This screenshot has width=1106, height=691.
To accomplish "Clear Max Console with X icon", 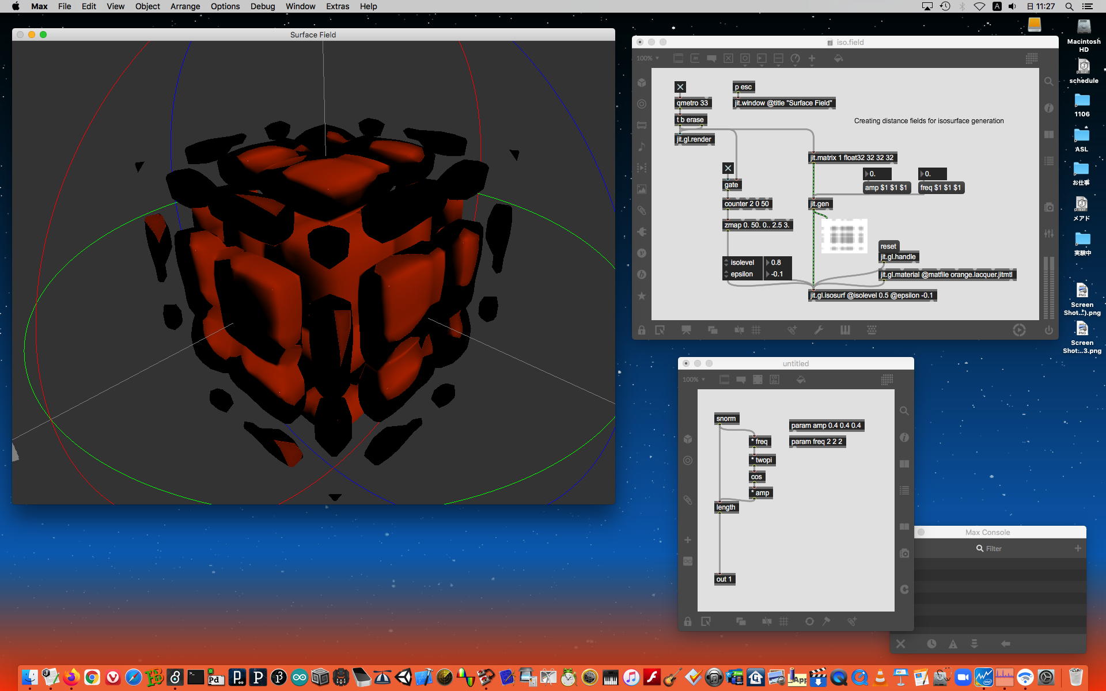I will pos(901,644).
